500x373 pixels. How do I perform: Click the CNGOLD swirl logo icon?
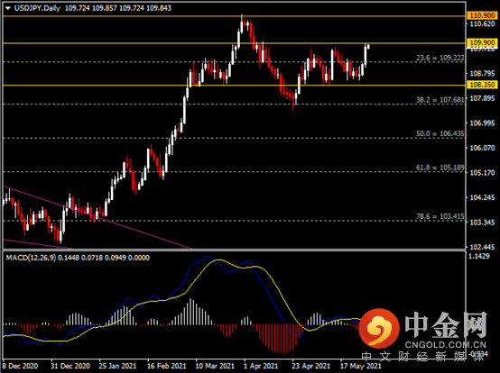pyautogui.click(x=378, y=328)
